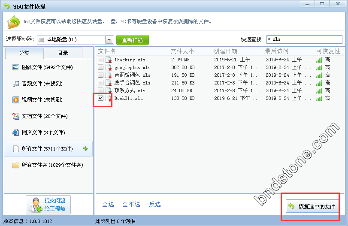Click the file icon of 台面板调色.xls
The width and height of the screenshot is (348, 226).
109,75
